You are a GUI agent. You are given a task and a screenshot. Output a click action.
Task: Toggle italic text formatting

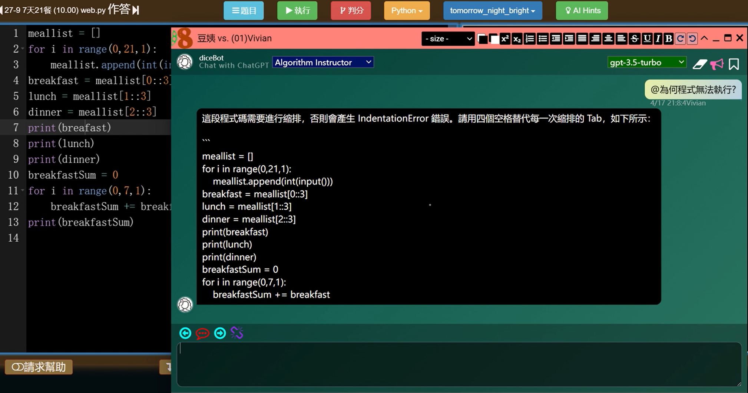click(658, 39)
